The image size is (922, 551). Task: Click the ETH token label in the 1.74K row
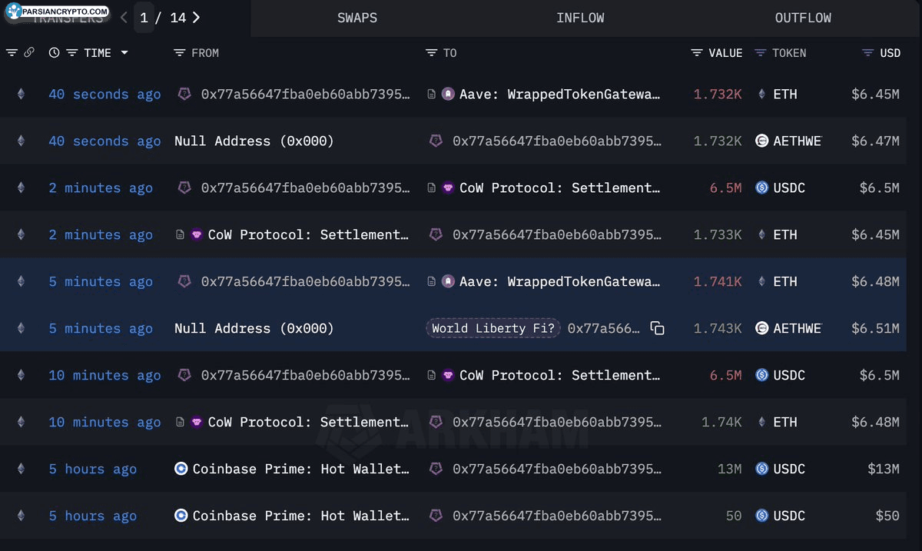[785, 422]
